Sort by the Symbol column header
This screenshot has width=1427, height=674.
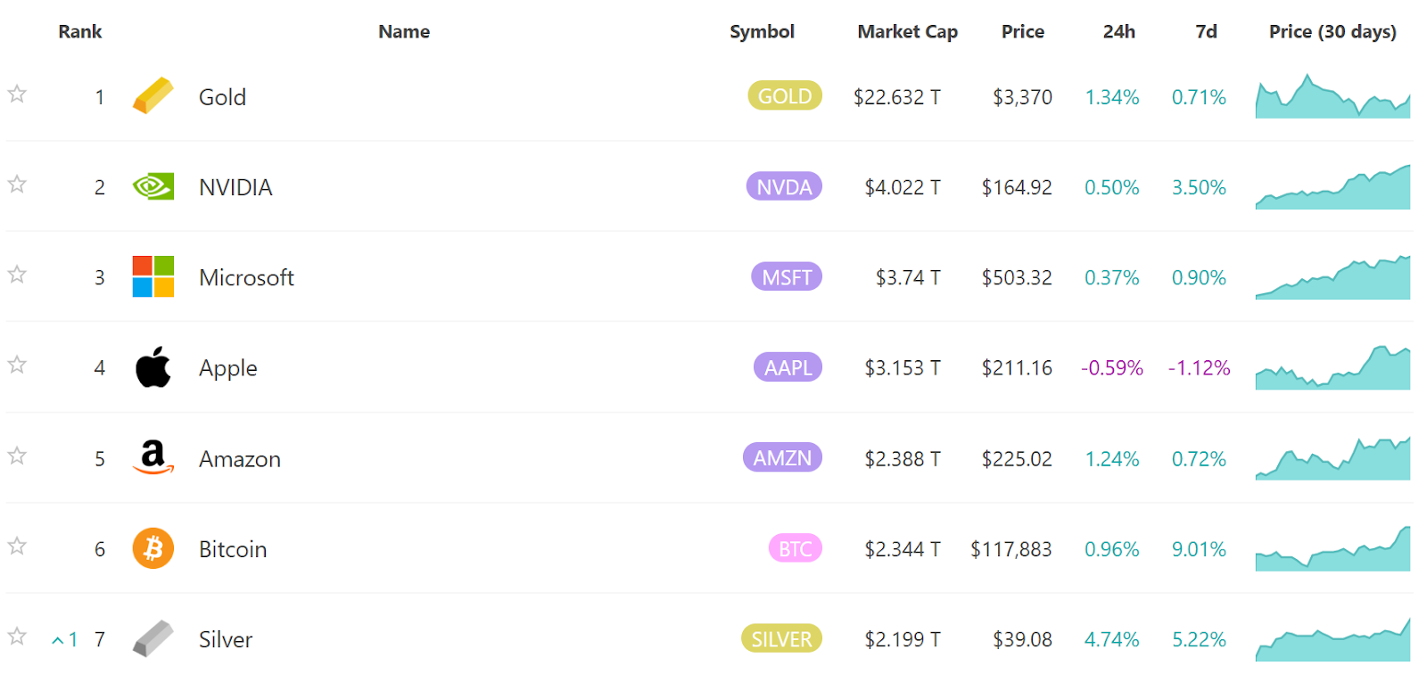tap(762, 31)
